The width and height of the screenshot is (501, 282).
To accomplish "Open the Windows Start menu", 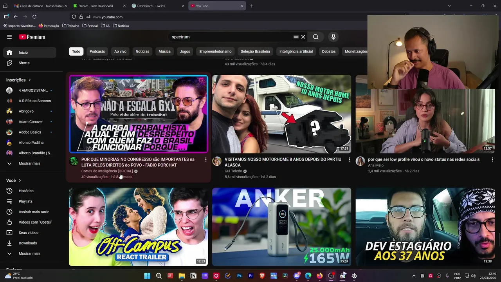I will (147, 276).
